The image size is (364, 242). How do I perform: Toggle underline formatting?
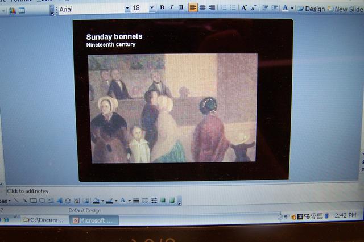pos(181,7)
